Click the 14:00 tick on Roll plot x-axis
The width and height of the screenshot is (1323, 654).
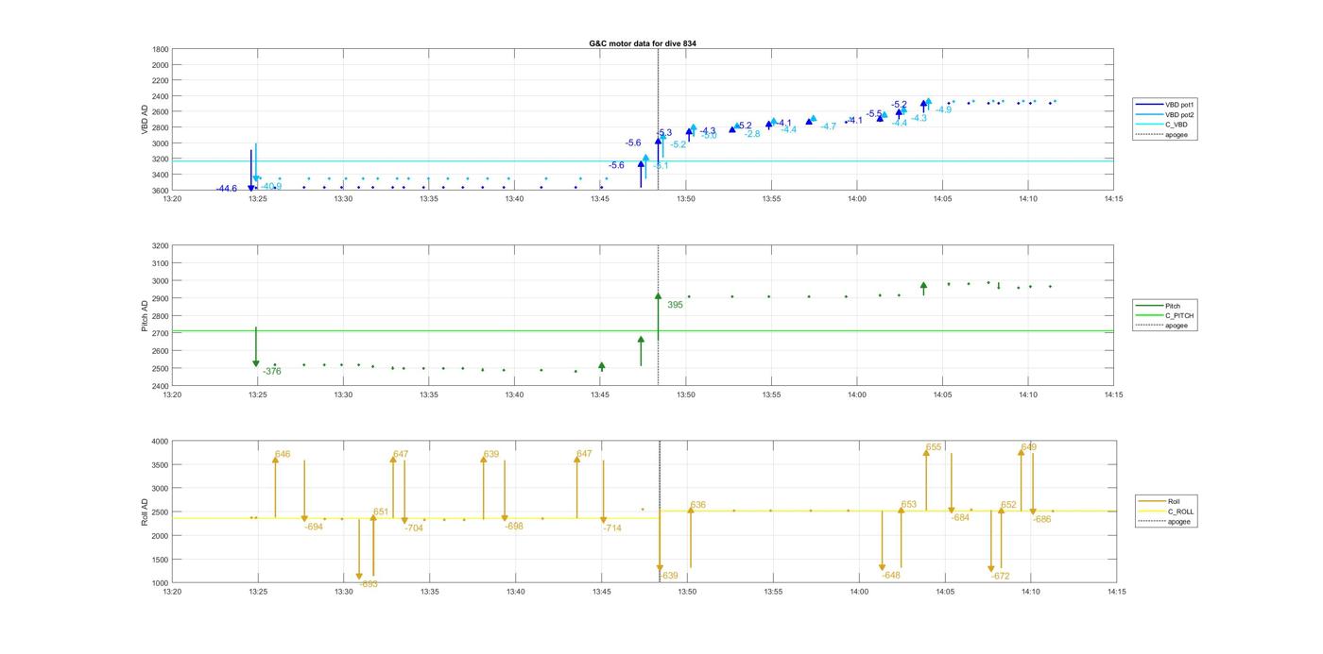pyautogui.click(x=859, y=593)
